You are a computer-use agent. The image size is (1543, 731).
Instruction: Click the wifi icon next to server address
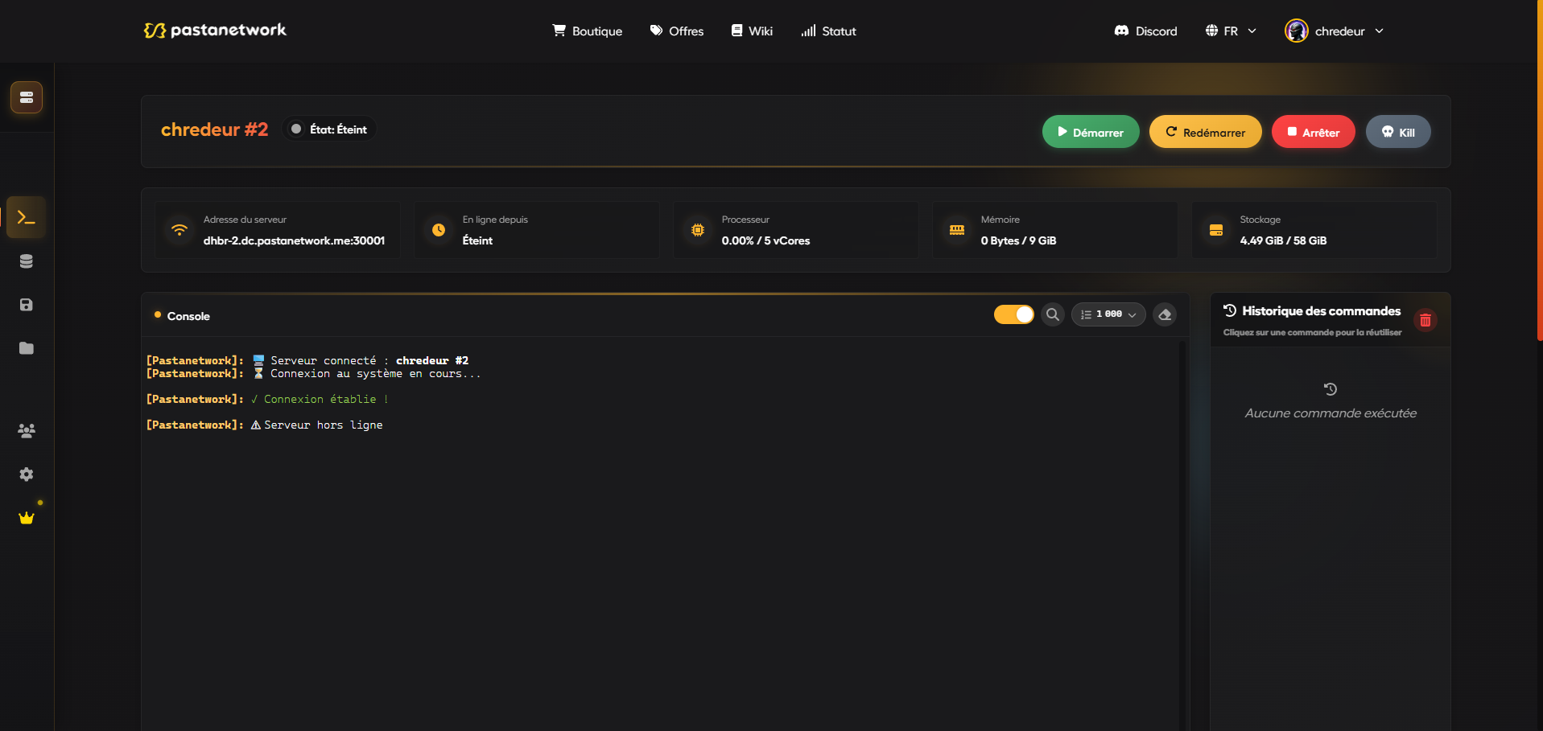(179, 230)
